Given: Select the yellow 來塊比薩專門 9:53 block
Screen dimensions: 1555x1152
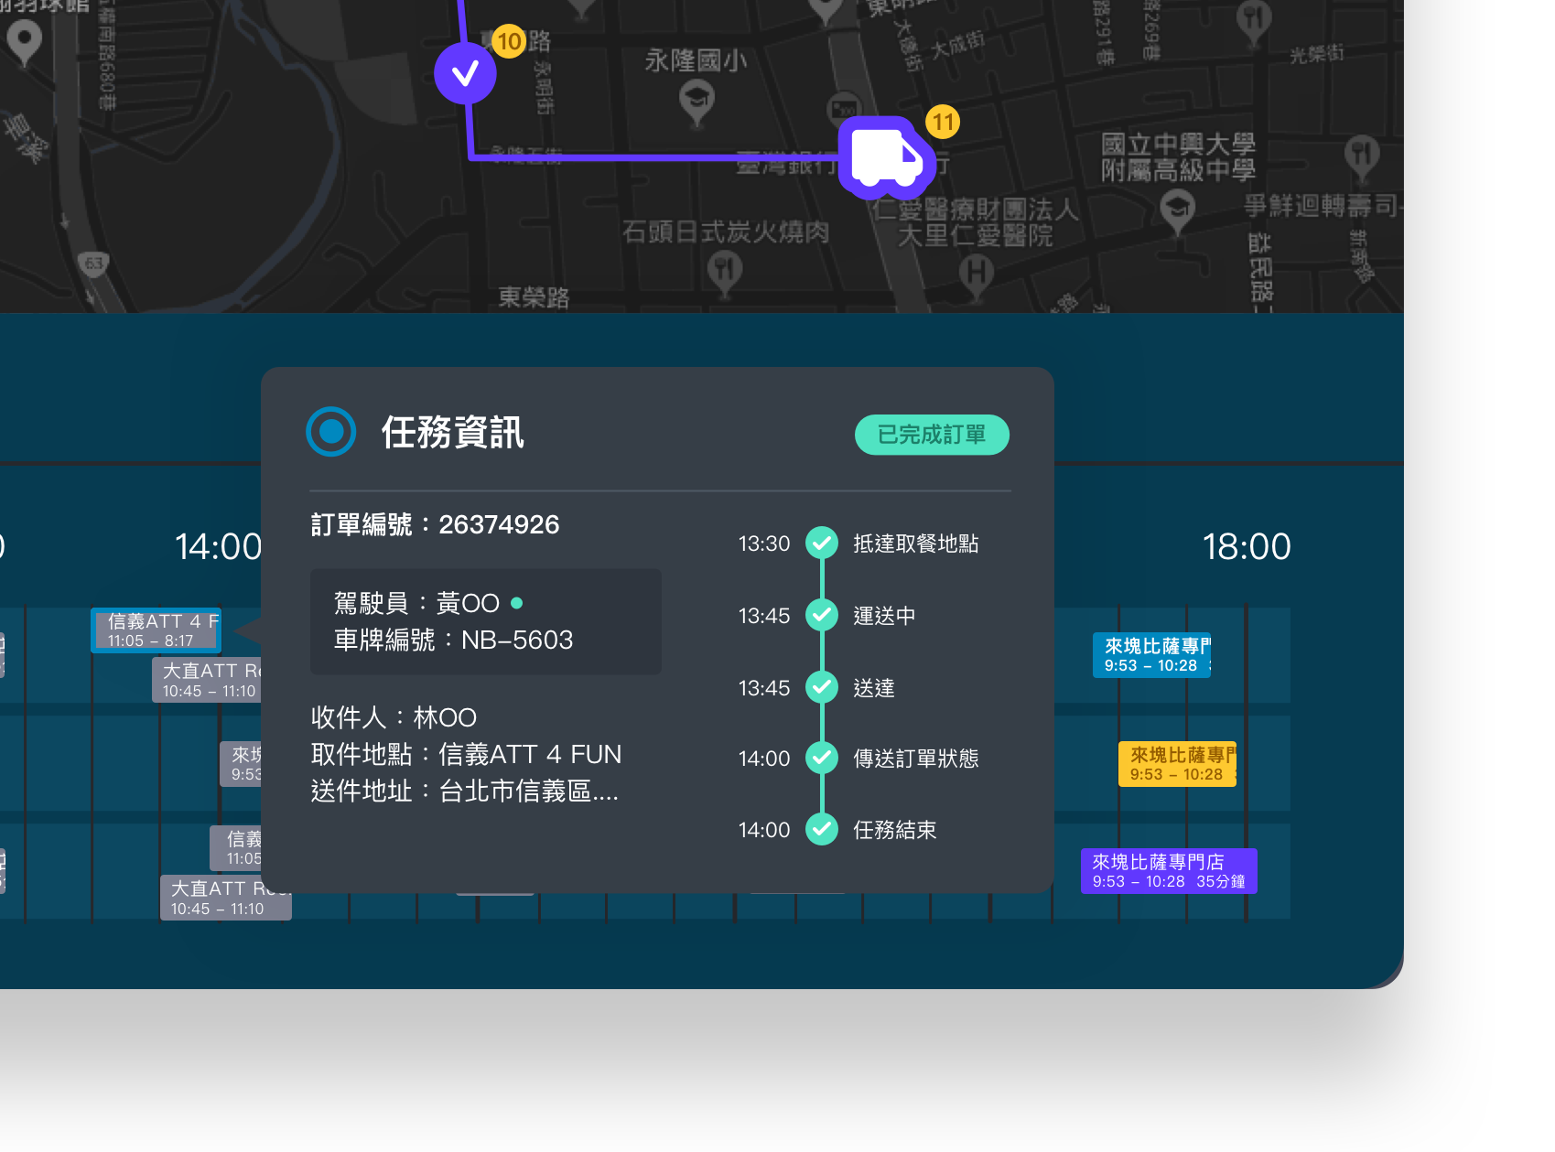Looking at the screenshot, I should tap(1177, 763).
